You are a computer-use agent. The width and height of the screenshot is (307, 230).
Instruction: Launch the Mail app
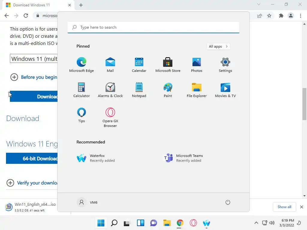(x=110, y=65)
